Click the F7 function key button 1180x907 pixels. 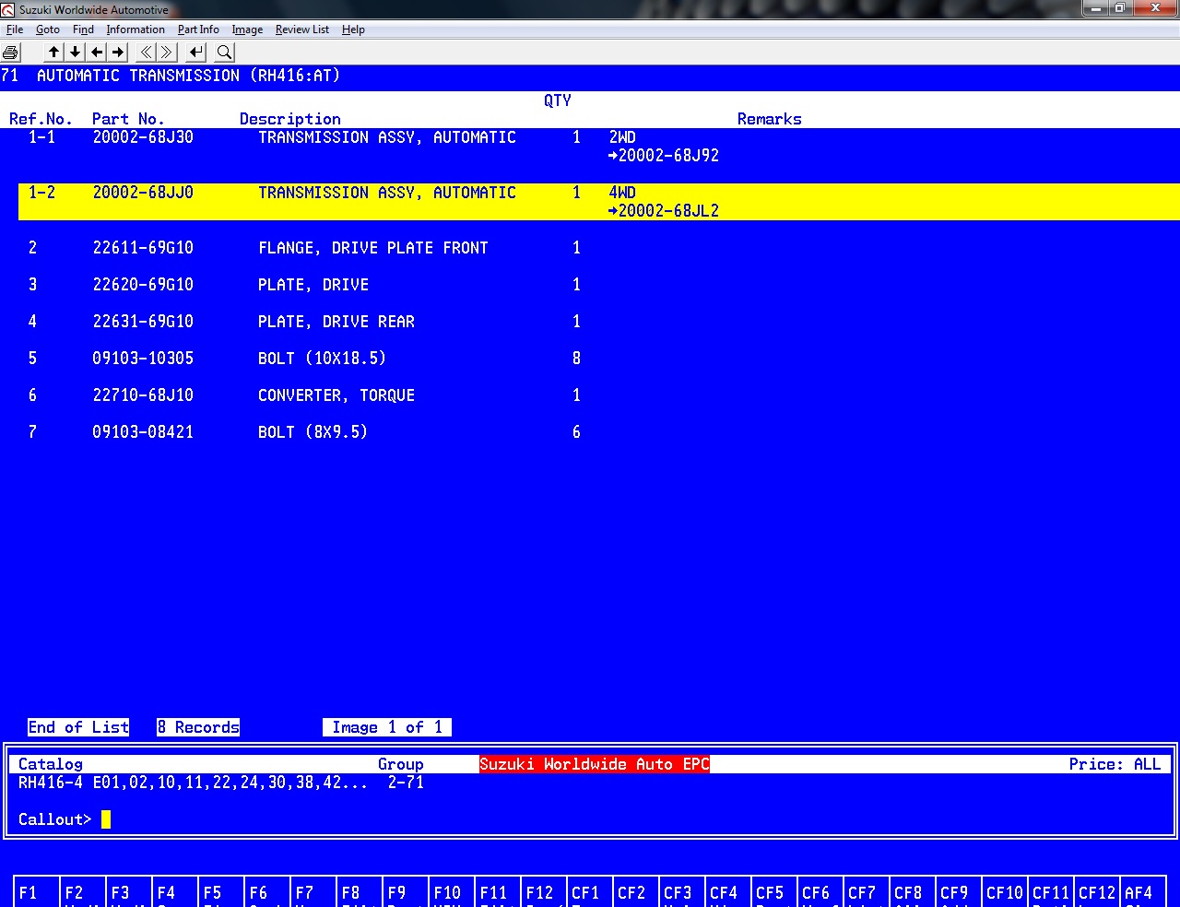click(313, 892)
